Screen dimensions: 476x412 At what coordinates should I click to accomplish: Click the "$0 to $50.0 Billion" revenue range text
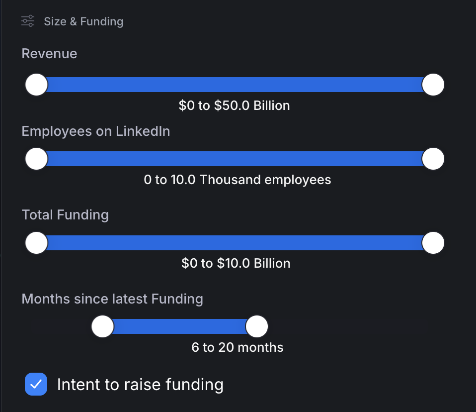pyautogui.click(x=235, y=105)
